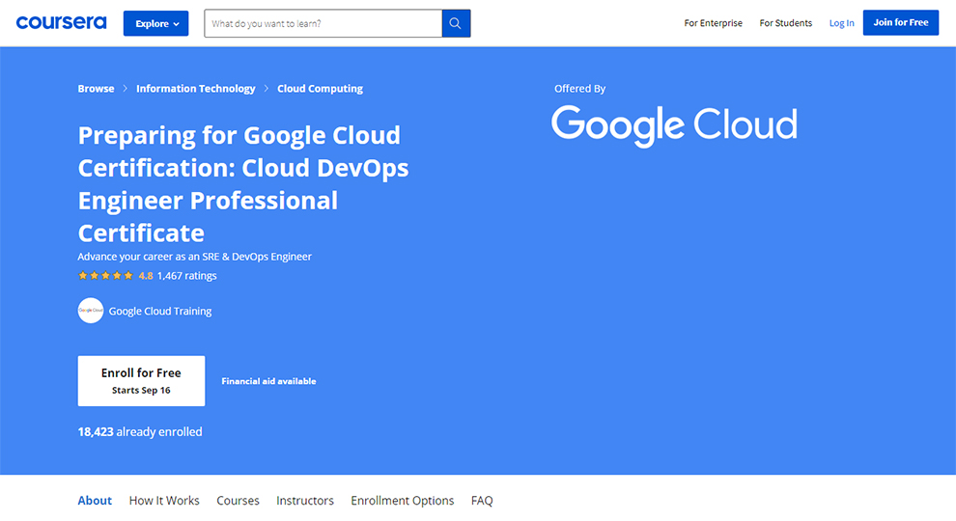The height and width of the screenshot is (521, 956).
Task: Click the Log In link
Action: [841, 23]
